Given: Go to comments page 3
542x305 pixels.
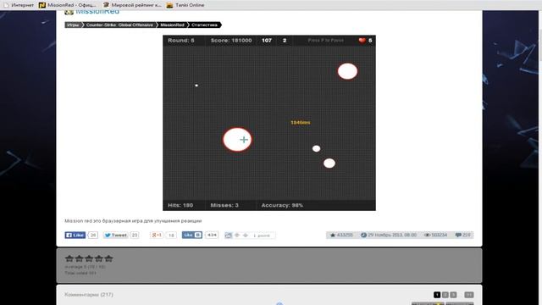Looking at the screenshot, I should coord(453,295).
